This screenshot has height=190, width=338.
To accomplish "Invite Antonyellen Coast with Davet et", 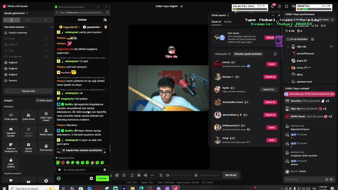I will point(270,102).
